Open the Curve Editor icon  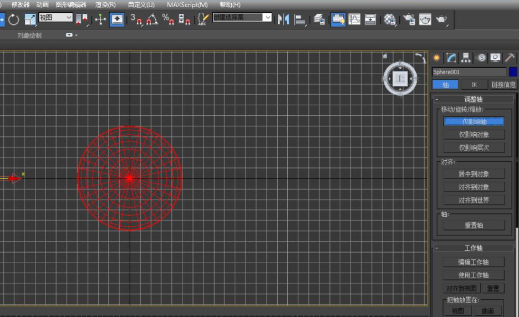(354, 19)
